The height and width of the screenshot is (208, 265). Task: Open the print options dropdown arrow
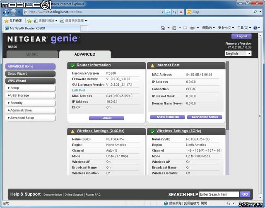tap(198, 28)
